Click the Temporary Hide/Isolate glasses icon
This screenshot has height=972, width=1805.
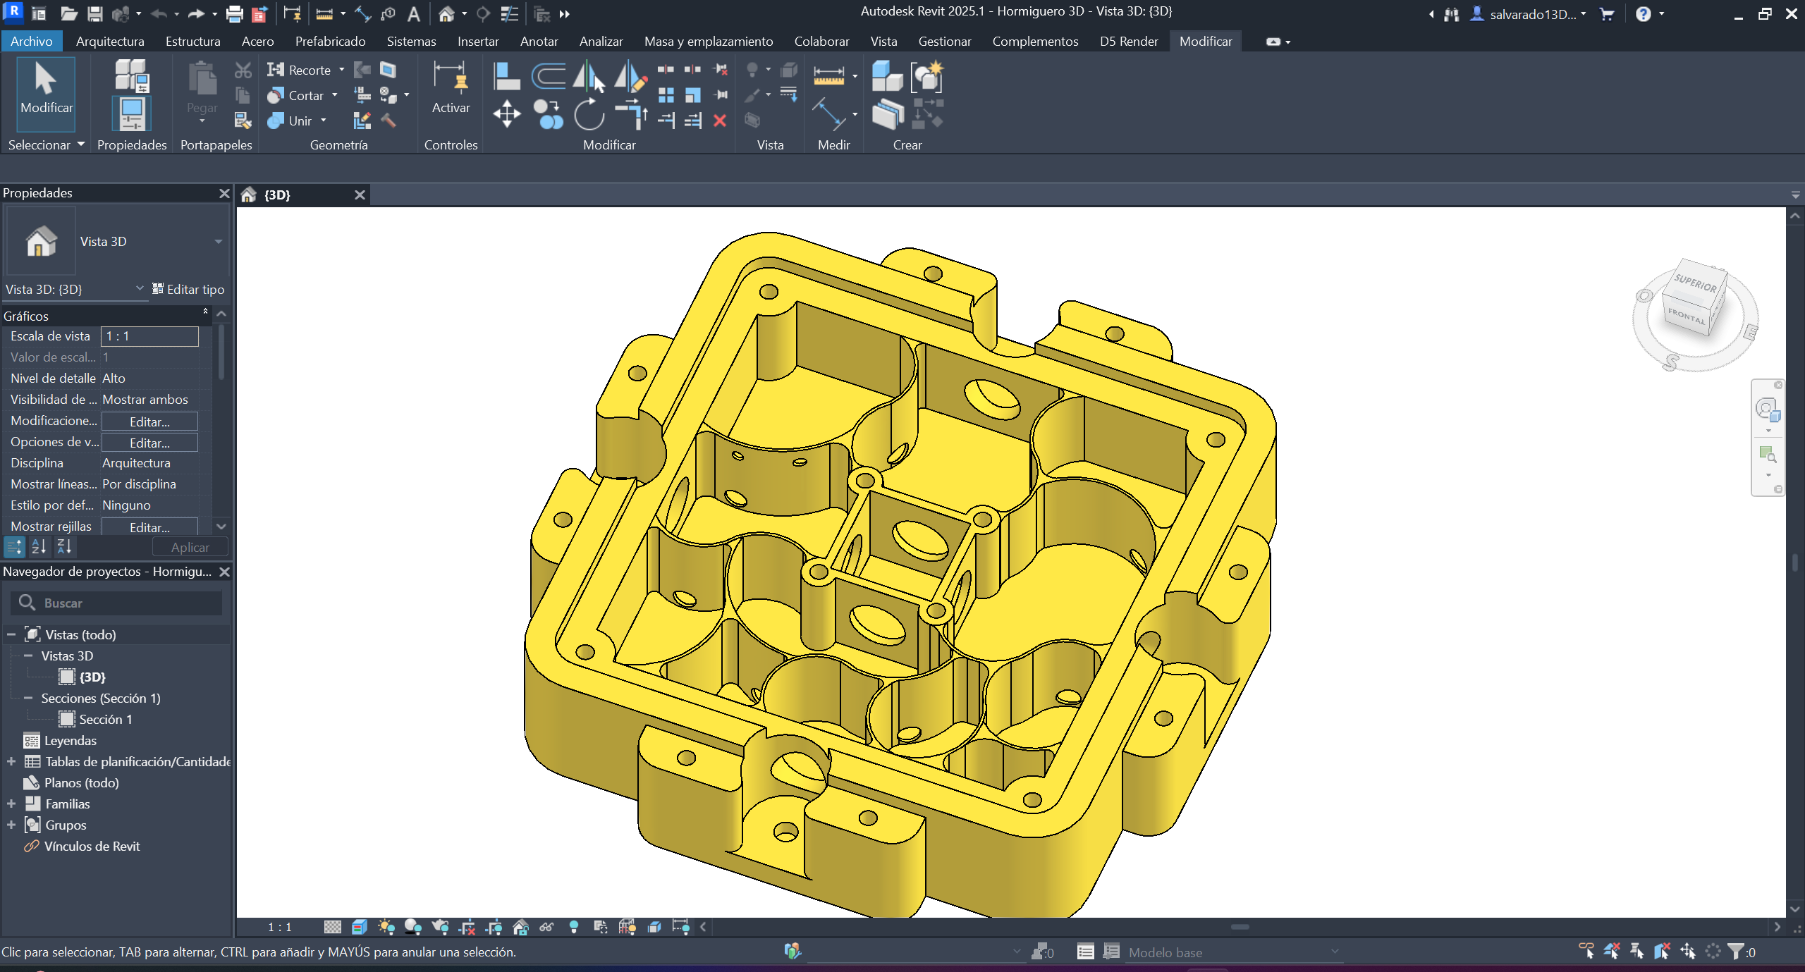tap(546, 927)
